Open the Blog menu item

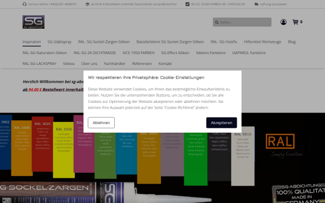coord(291,42)
